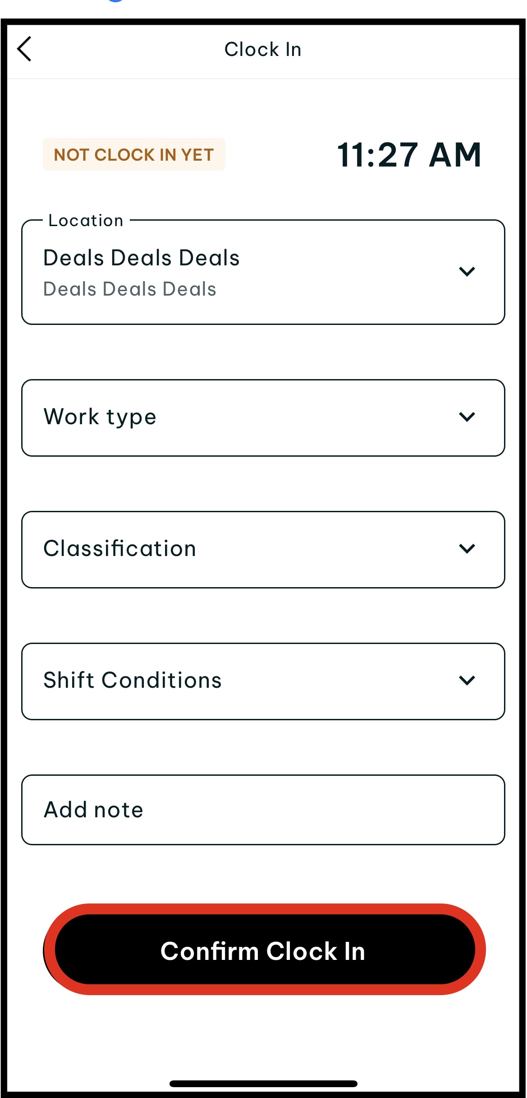Expand the Shift Conditions dropdown

[x=263, y=681]
